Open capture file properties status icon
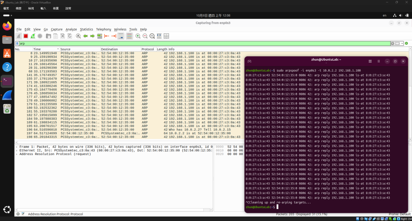 [23, 214]
